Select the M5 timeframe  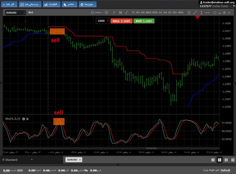tap(143, 13)
